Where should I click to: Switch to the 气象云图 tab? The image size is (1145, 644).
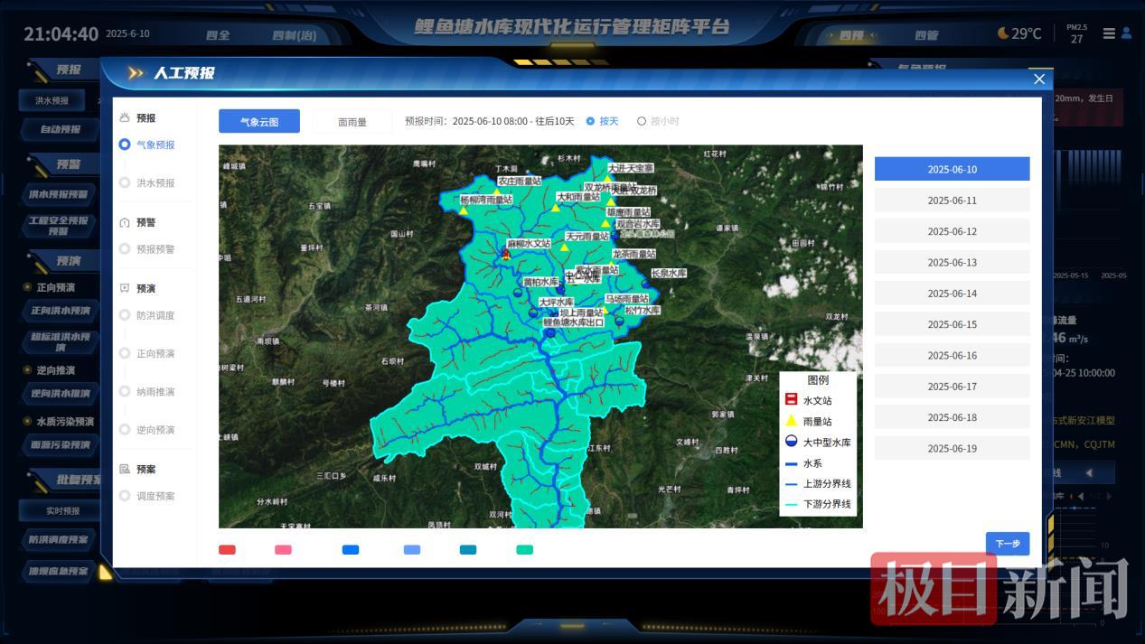[258, 120]
